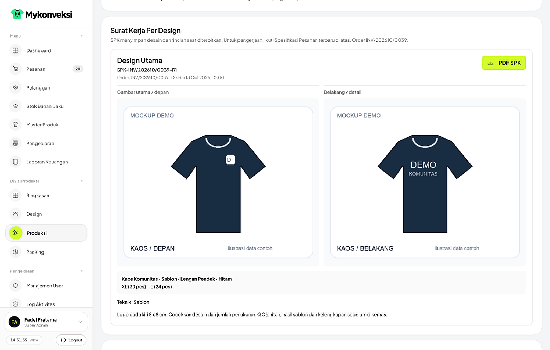The width and height of the screenshot is (550, 350).
Task: Click SPK number SPK-INV/202610/0039-R1
Action: (147, 70)
